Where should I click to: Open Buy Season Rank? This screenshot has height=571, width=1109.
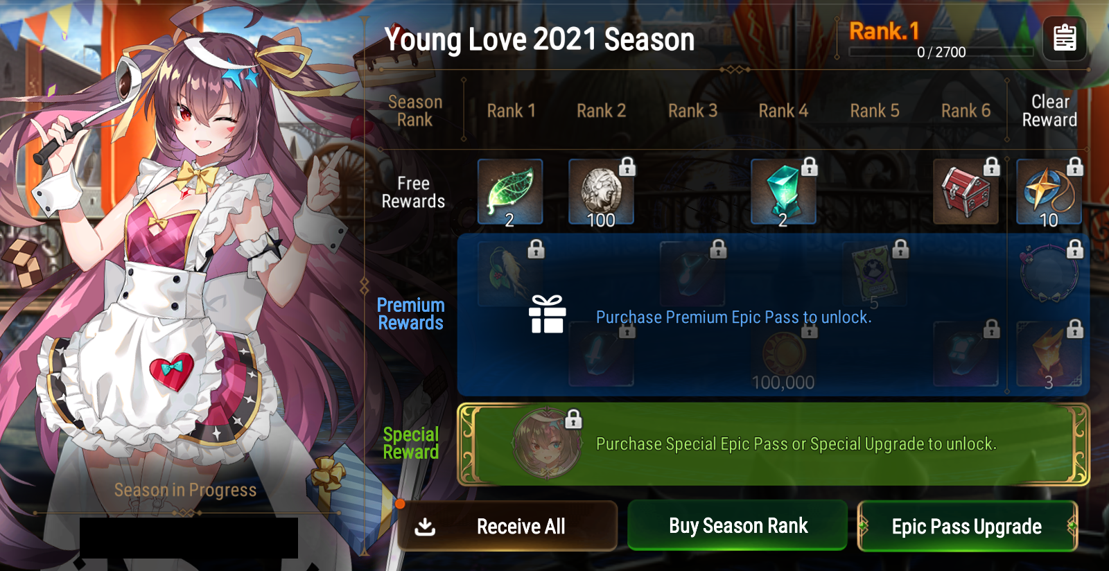(x=737, y=525)
